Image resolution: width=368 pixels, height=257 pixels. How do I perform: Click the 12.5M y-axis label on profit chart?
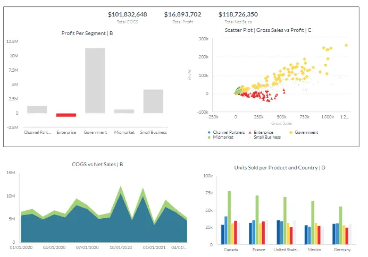(12, 41)
